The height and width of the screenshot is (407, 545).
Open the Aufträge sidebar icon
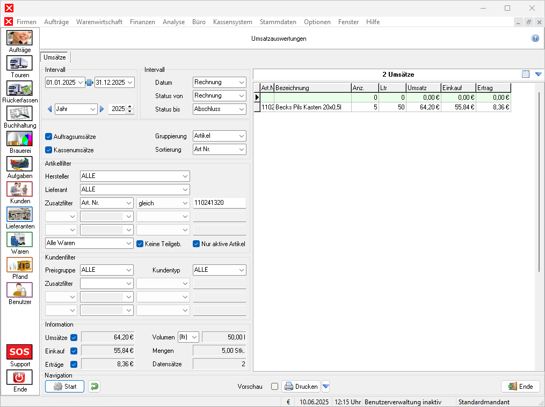point(19,38)
